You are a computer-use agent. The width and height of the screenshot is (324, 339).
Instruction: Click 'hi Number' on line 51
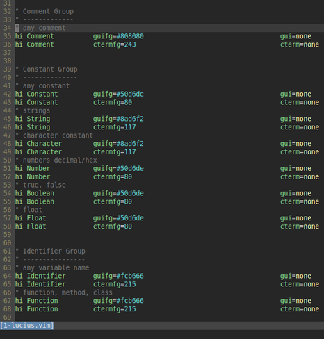pos(33,169)
